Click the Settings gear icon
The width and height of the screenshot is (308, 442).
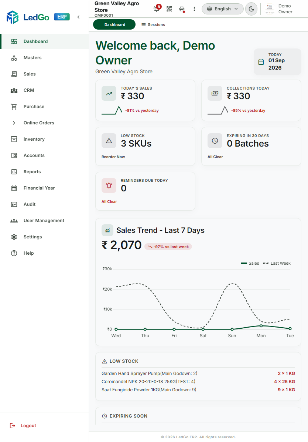[x=14, y=237]
